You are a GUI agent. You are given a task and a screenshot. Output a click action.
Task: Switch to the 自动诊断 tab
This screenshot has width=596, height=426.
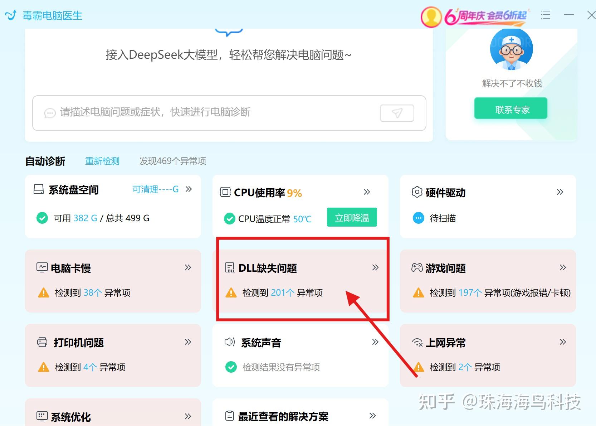click(45, 161)
